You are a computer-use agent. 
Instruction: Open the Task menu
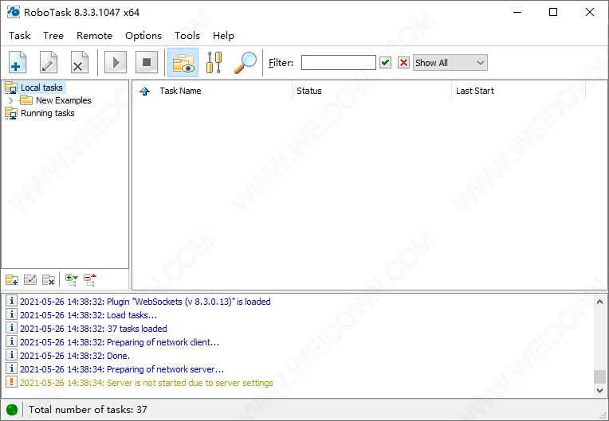(x=19, y=36)
